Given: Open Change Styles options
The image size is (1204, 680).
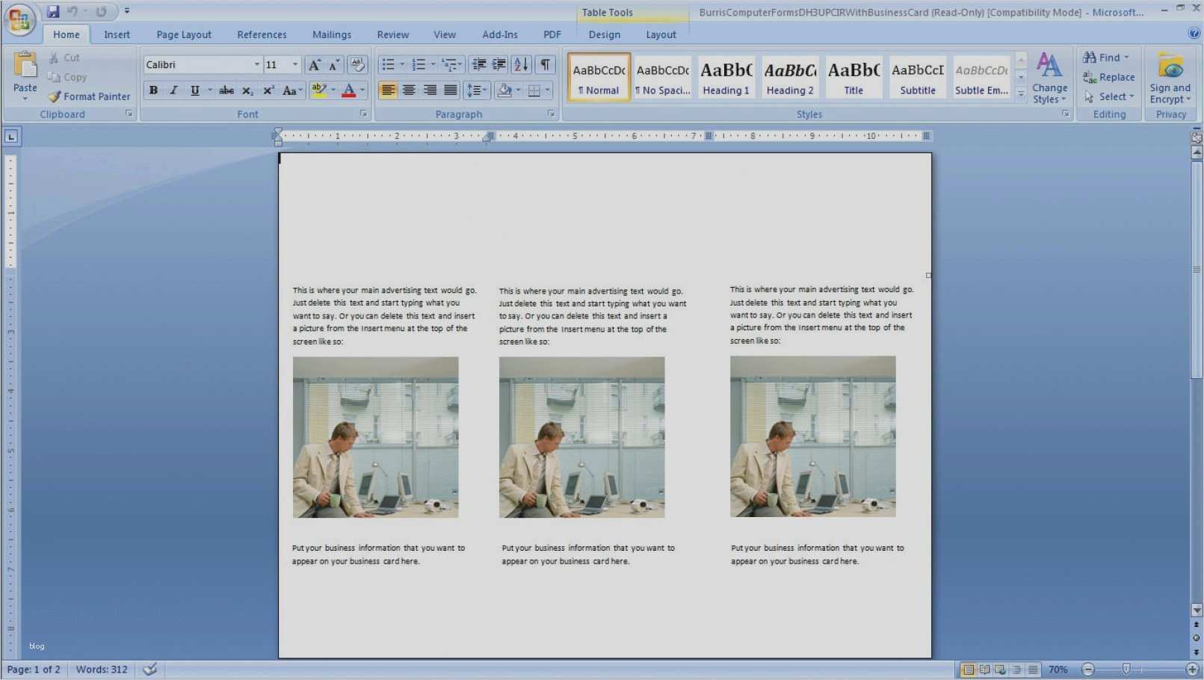Looking at the screenshot, I should coord(1049,77).
